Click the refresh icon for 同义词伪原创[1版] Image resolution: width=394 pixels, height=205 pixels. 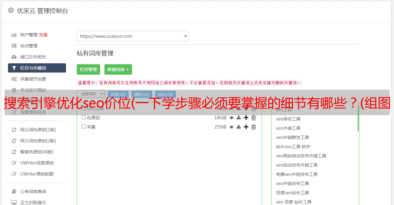tap(14, 130)
